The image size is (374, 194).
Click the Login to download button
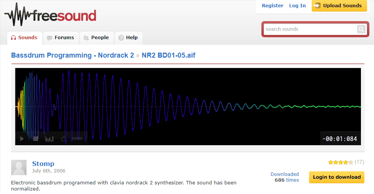[x=337, y=177]
